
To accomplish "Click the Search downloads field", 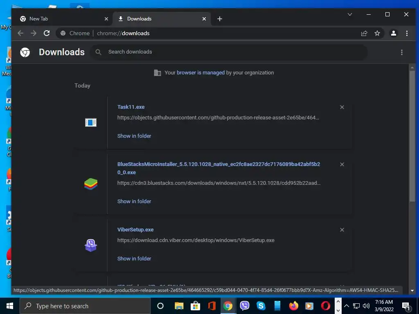I will point(229,52).
